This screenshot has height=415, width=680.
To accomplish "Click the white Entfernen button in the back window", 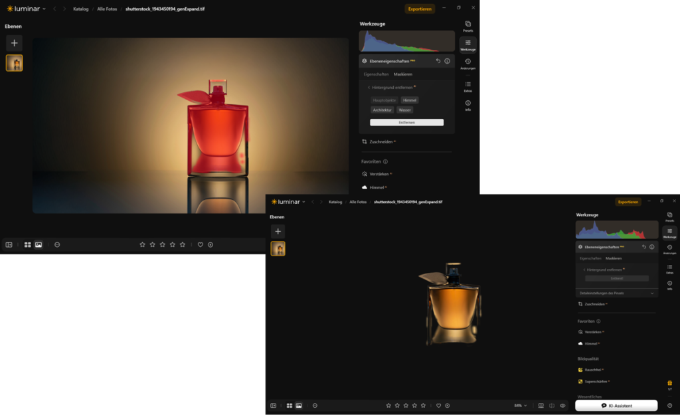I will coord(407,123).
